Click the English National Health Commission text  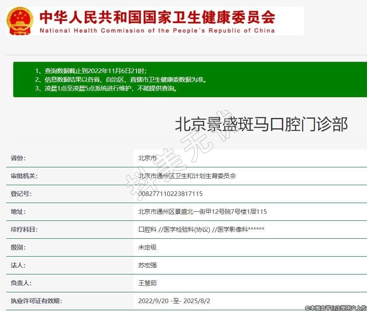(x=157, y=31)
